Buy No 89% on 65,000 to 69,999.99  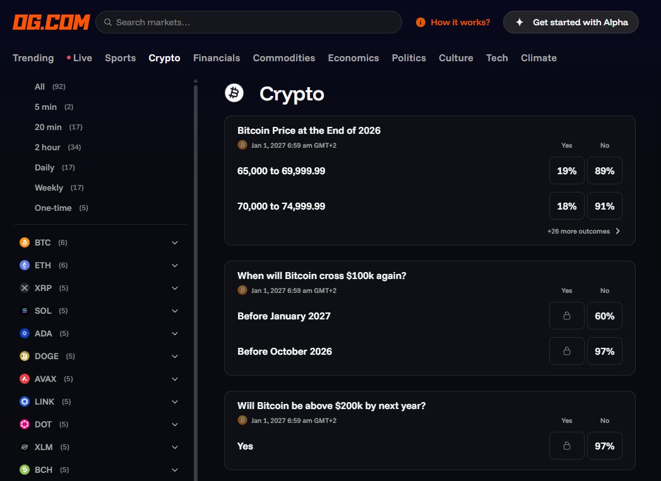(605, 170)
